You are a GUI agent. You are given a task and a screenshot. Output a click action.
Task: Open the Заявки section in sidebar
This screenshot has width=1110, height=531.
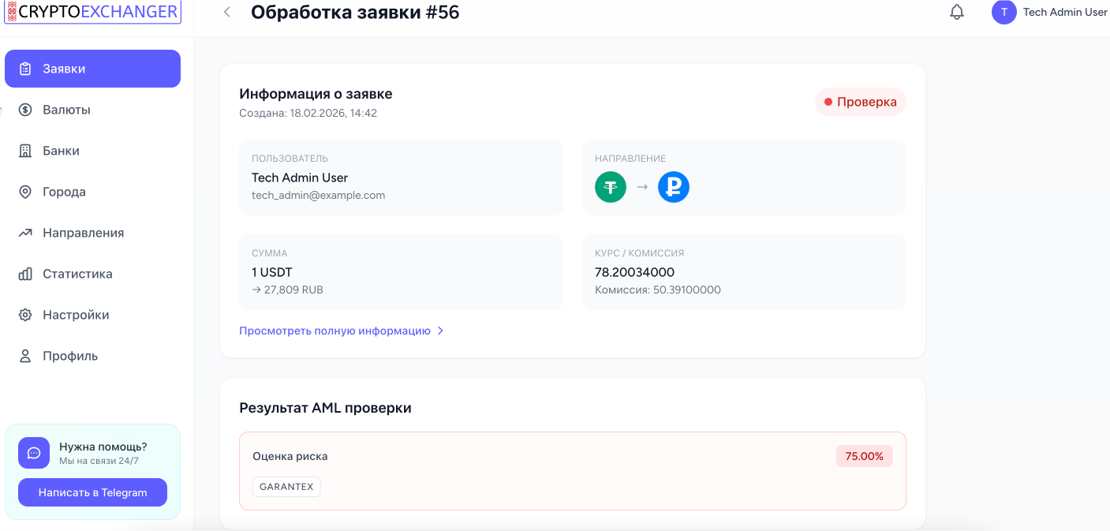[x=92, y=69]
